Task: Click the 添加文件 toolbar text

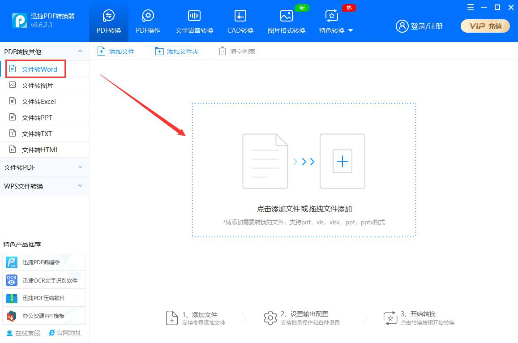Action: click(x=122, y=51)
